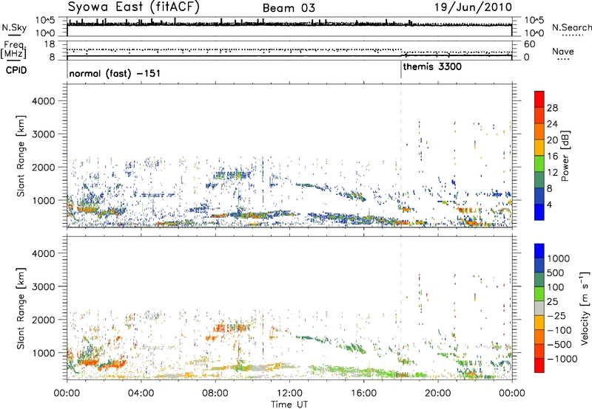The width and height of the screenshot is (592, 409).
Task: Click the 'Beam 03' label
Action: pyautogui.click(x=289, y=8)
